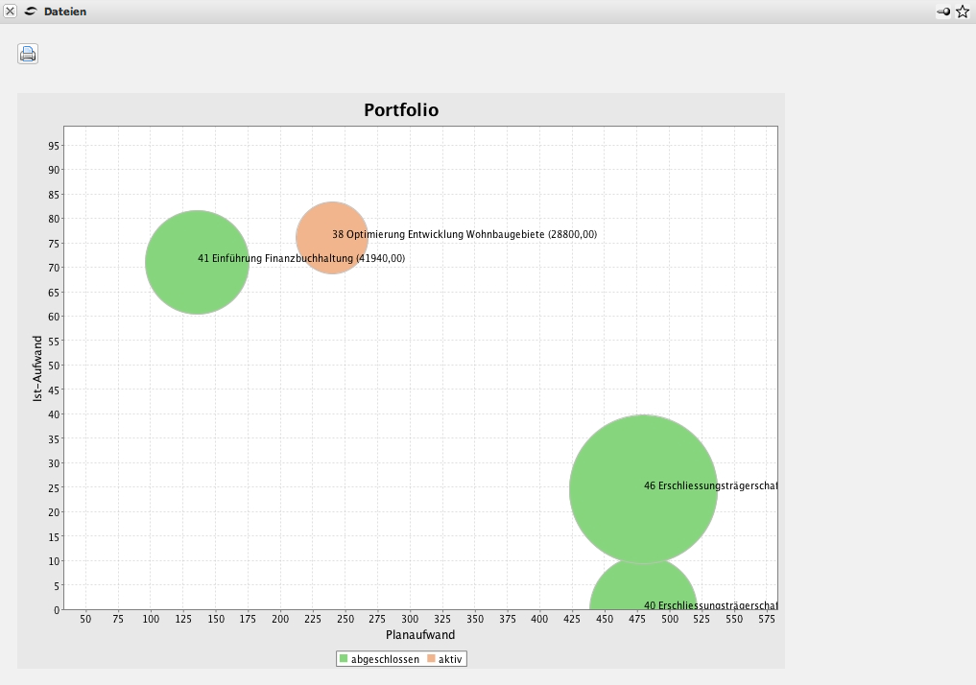Close the Dateien panel with the X

11,12
